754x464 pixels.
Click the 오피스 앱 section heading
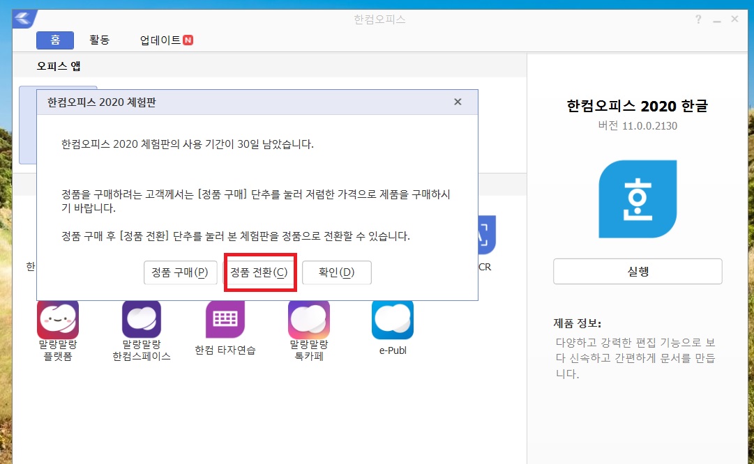coord(58,66)
